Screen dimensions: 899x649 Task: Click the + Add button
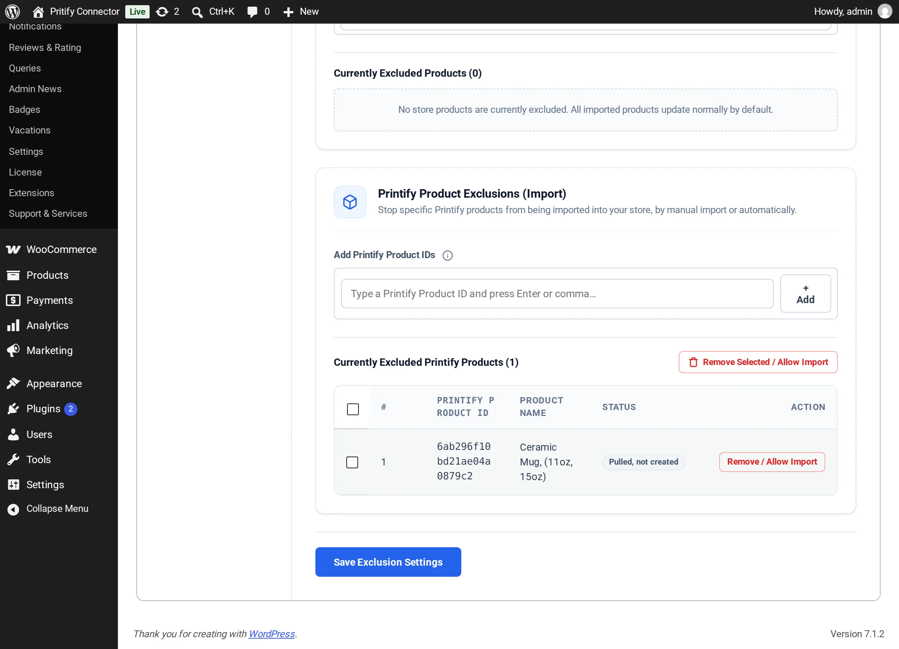pyautogui.click(x=805, y=294)
